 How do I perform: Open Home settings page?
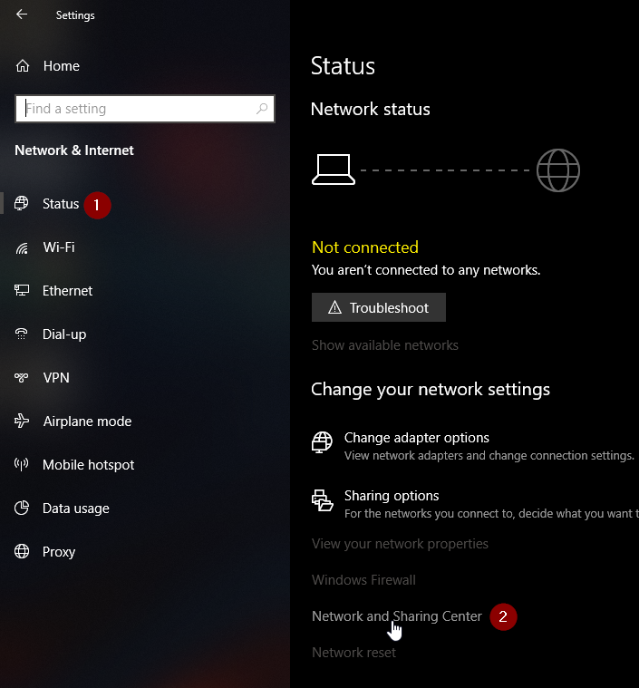tap(62, 66)
